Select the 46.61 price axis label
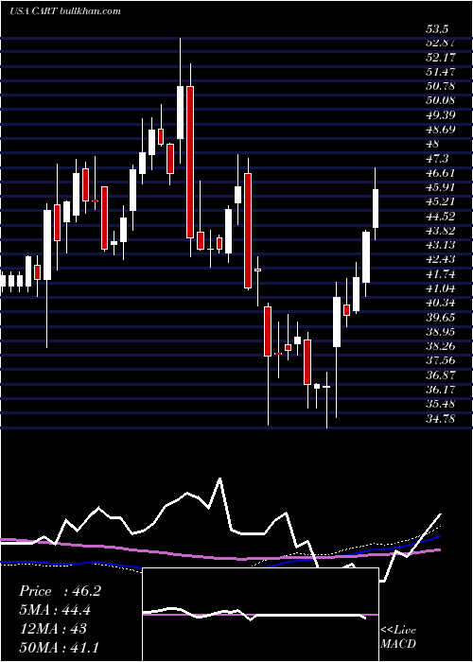 440,173
